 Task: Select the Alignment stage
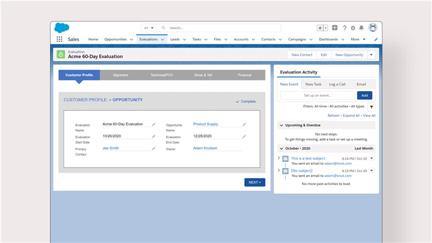120,75
